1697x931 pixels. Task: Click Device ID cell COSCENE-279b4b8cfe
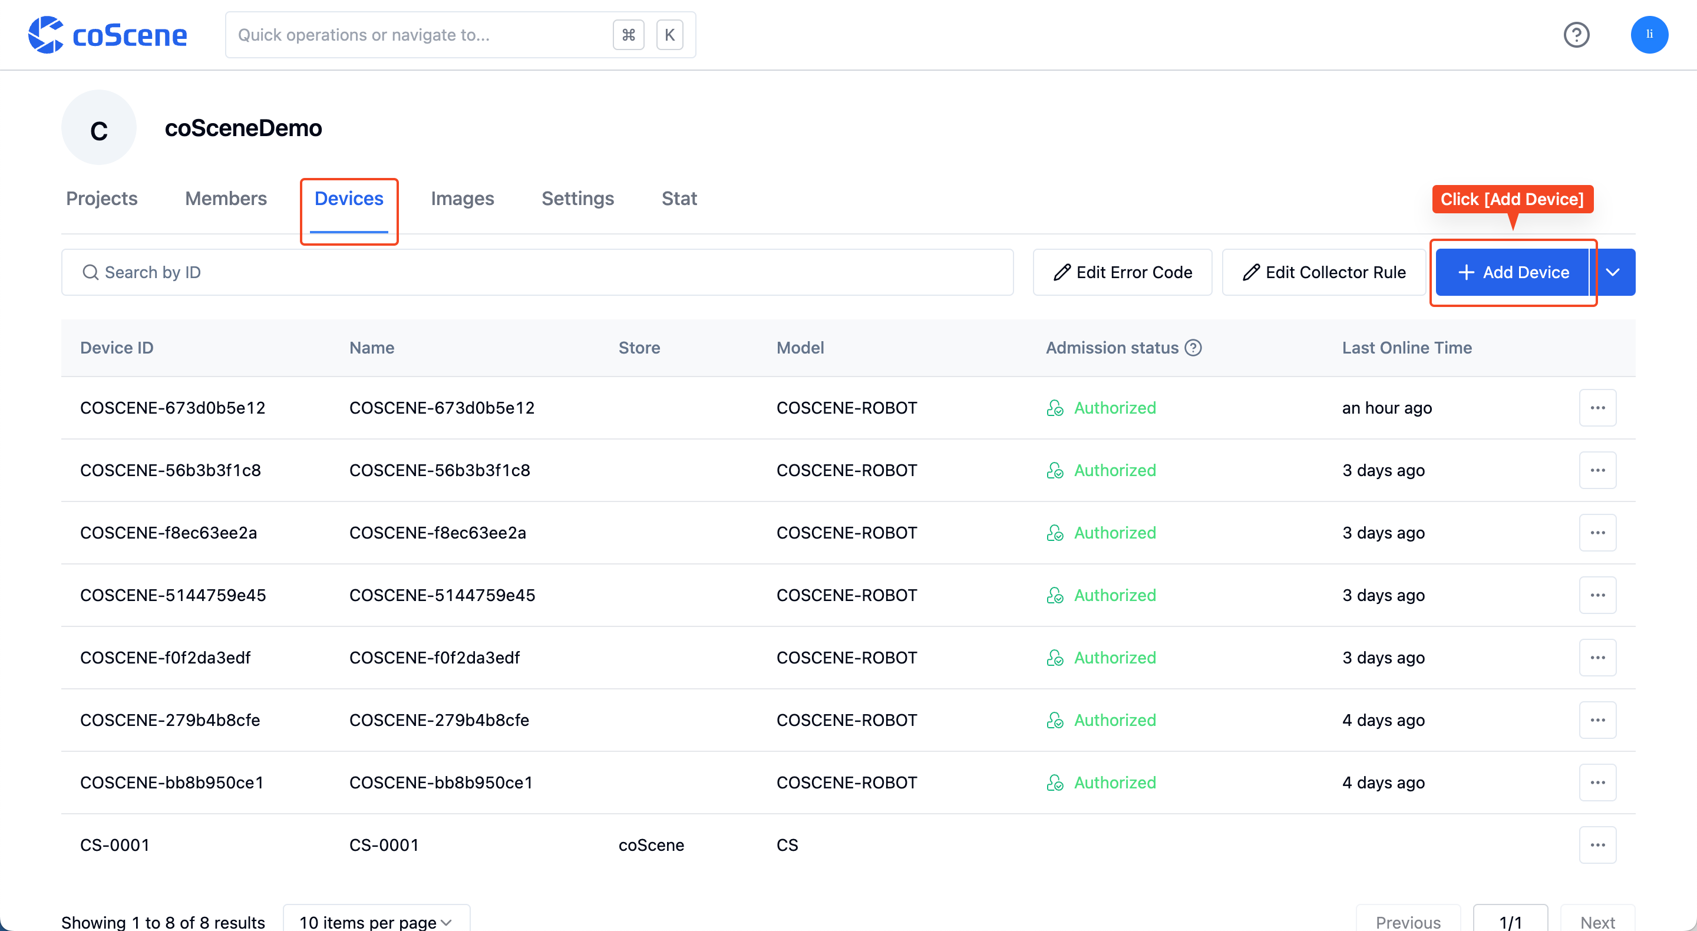(x=170, y=720)
